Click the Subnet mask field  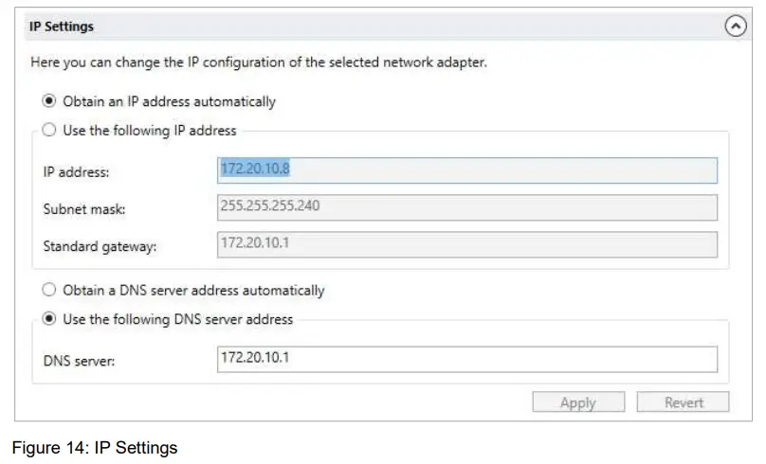[x=466, y=207]
